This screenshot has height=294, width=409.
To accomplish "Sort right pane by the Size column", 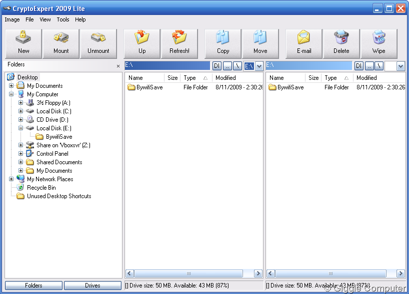I will tap(313, 77).
